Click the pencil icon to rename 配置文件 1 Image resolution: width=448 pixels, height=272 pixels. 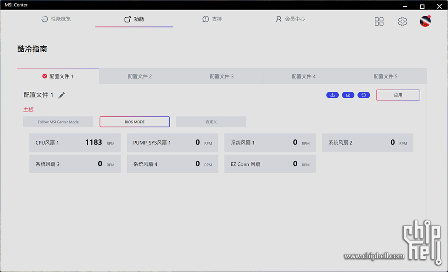tap(62, 95)
